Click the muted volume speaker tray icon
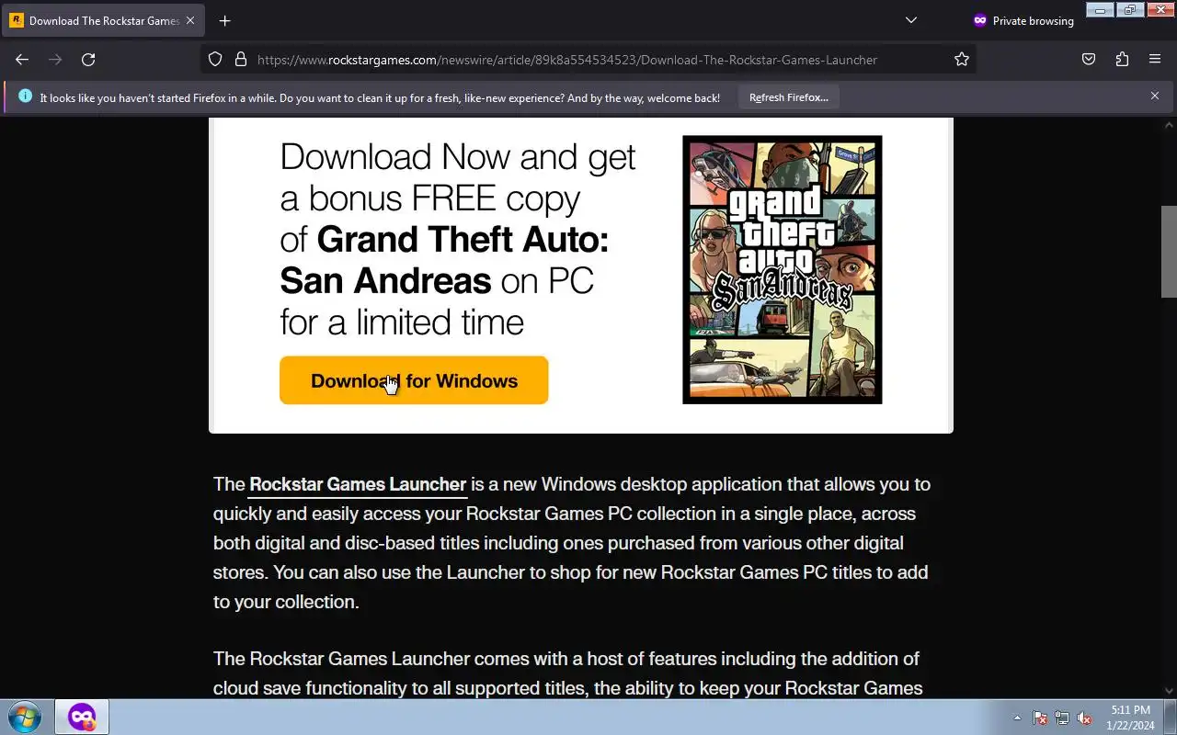The width and height of the screenshot is (1177, 735). coord(1084,718)
